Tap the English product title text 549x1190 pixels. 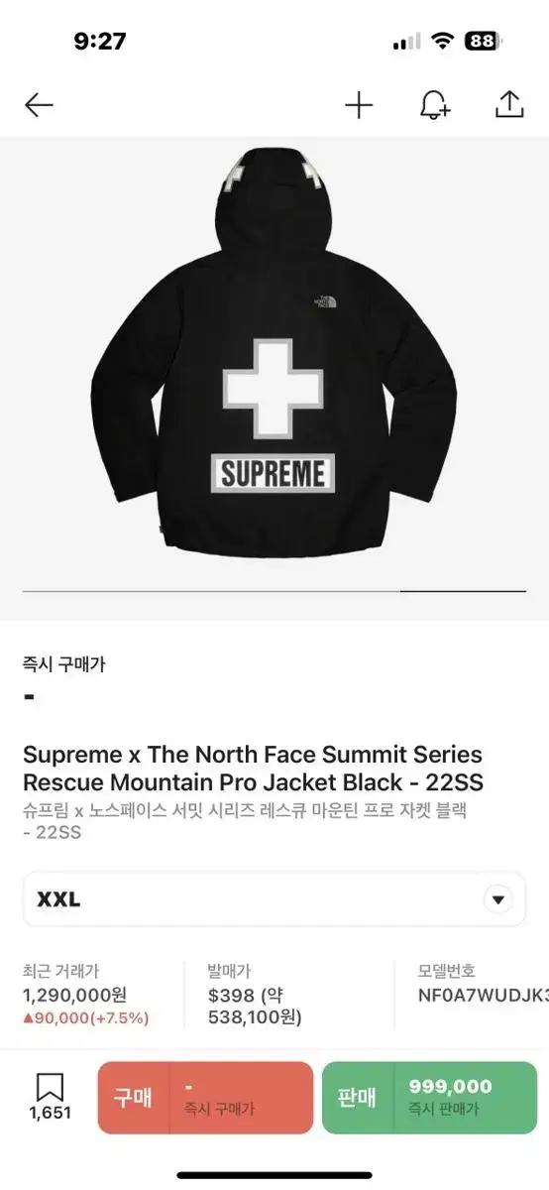pos(254,769)
